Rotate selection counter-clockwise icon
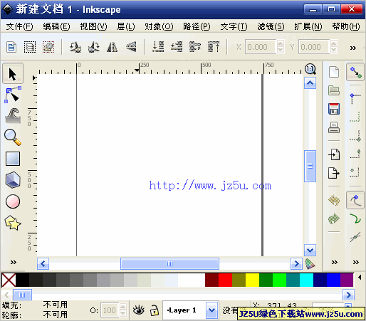 (75, 47)
